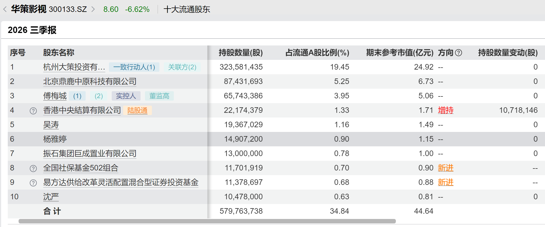The height and width of the screenshot is (227, 545).
Task: Click 新进 link for 全国社保基金502组合 row
Action: pyautogui.click(x=446, y=168)
